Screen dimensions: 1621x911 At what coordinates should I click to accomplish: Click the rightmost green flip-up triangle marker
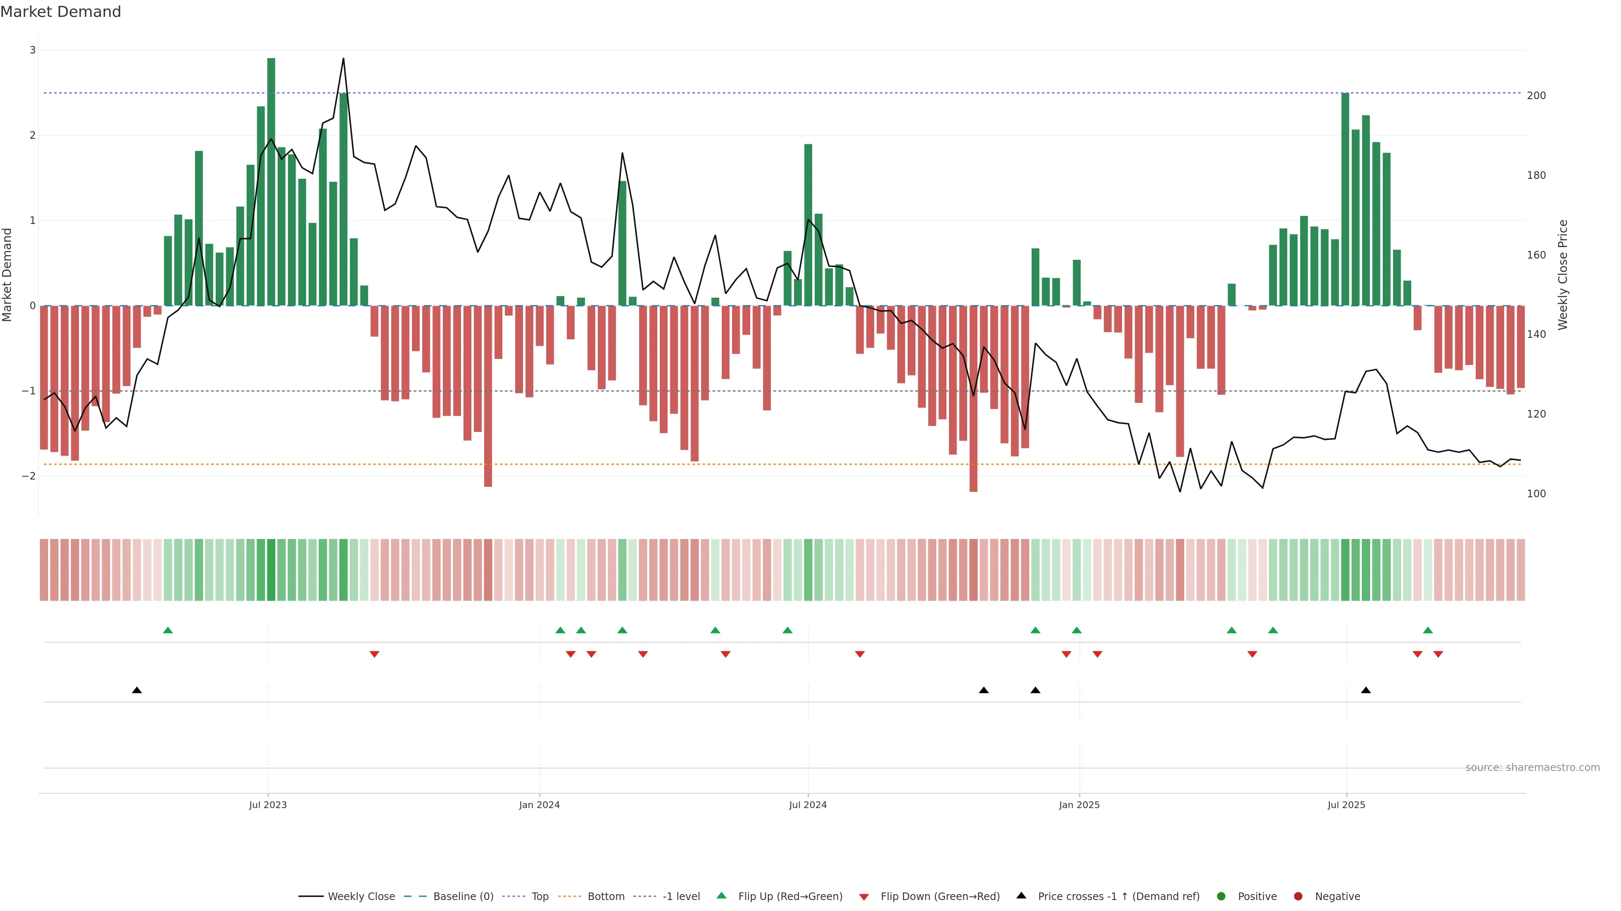pyautogui.click(x=1428, y=630)
